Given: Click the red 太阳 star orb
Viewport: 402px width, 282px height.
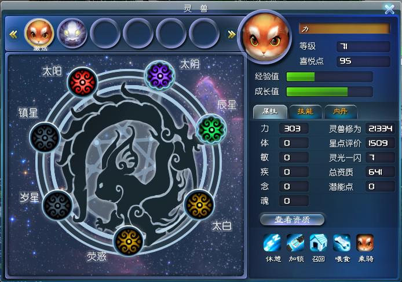Looking at the screenshot, I should (82, 82).
